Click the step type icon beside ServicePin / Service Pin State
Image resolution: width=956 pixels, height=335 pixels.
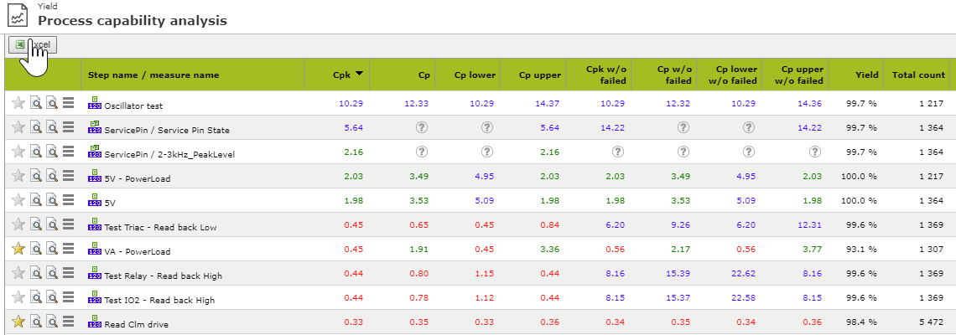95,127
